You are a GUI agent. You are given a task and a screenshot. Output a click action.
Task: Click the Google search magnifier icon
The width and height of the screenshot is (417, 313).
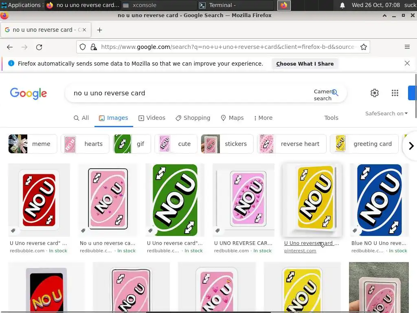click(335, 93)
